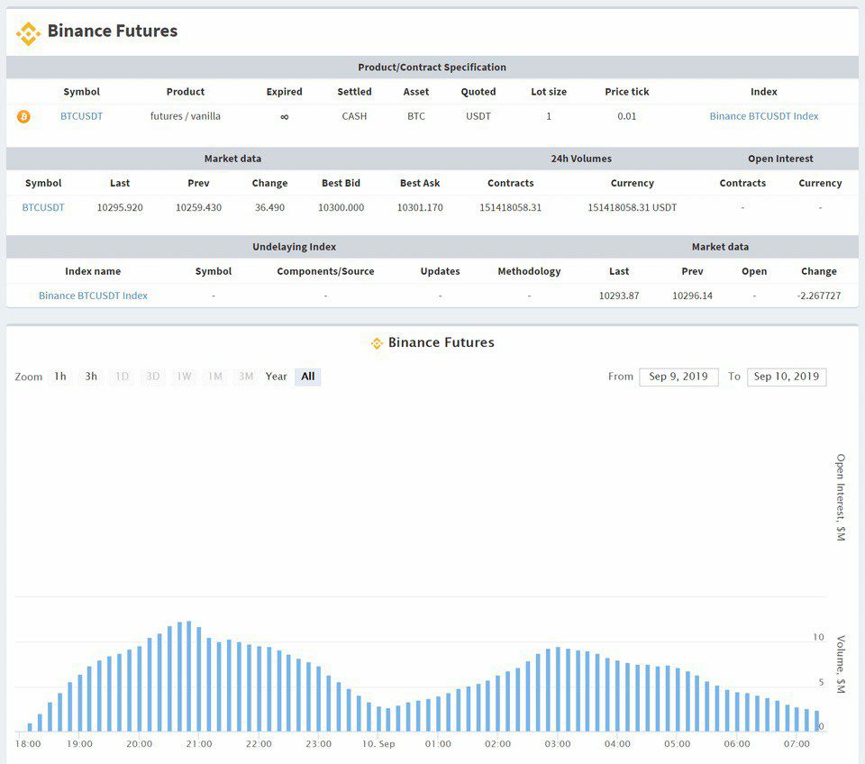Click the 10. Sep time axis label
This screenshot has width=865, height=764.
[378, 743]
